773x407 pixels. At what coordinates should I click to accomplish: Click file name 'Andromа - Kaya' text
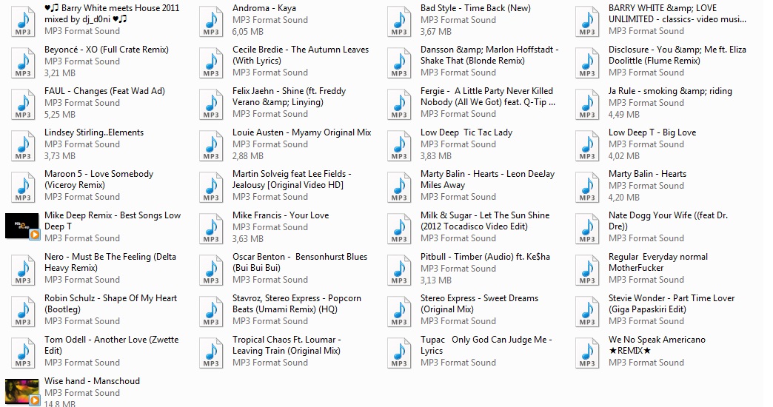tap(264, 8)
